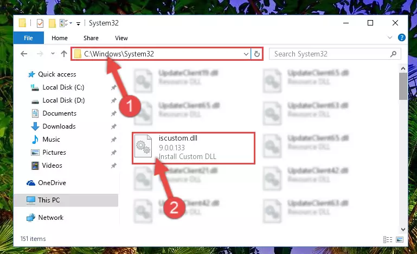417x254 pixels.
Task: Go up one folder level
Action: [64, 54]
